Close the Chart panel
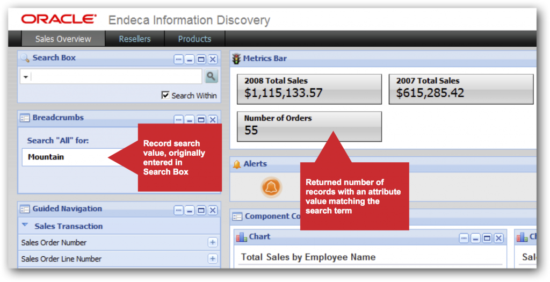Image resolution: width=550 pixels, height=282 pixels. point(498,238)
